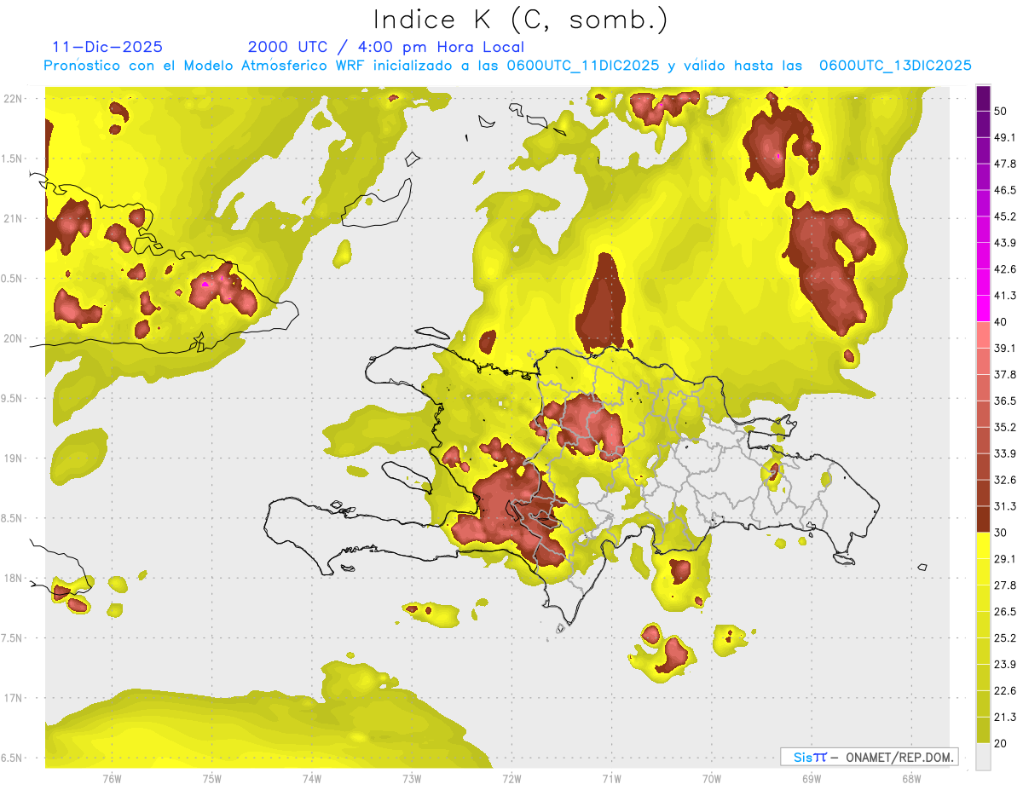The width and height of the screenshot is (1023, 790).
Task: Click legend value '35.2'
Action: point(1005,427)
